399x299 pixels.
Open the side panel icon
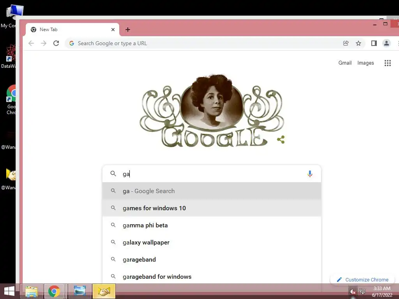(374, 43)
